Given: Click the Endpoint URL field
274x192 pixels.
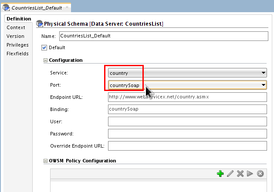Looking at the screenshot, I should (x=187, y=97).
